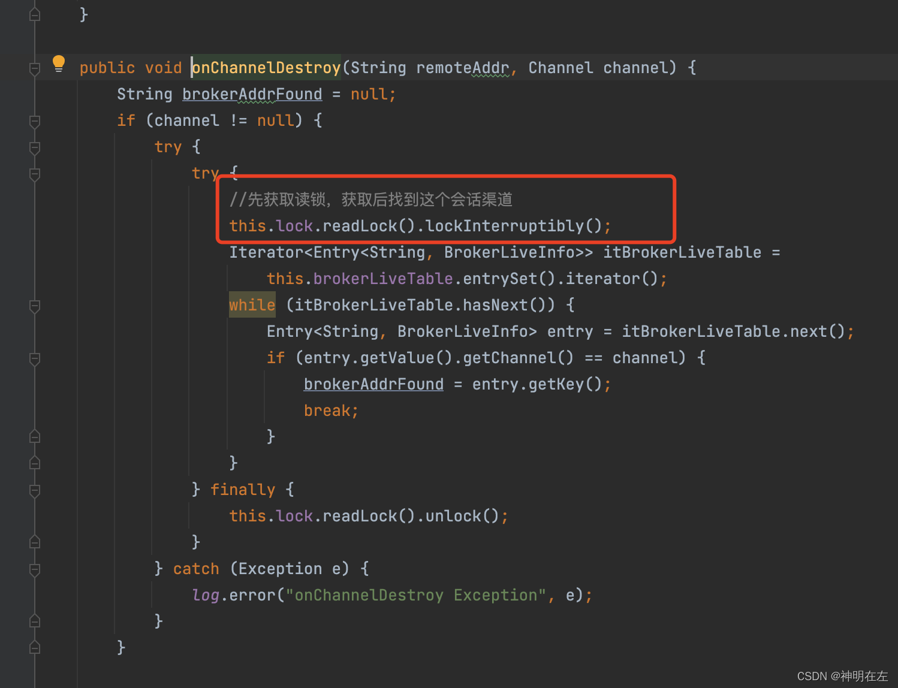This screenshot has height=688, width=898.
Task: Collapse the 'if (entry.getValue()' fold marker
Action: click(35, 358)
